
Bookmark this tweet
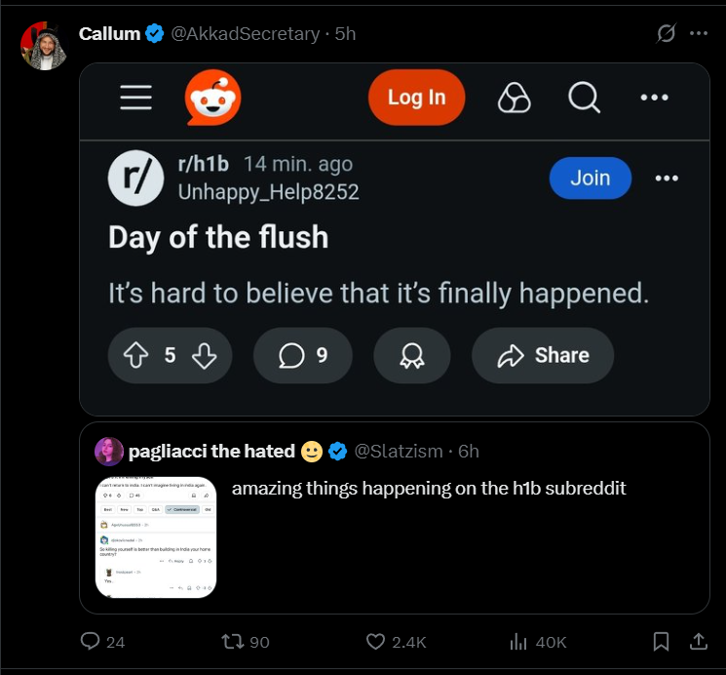[x=661, y=641]
